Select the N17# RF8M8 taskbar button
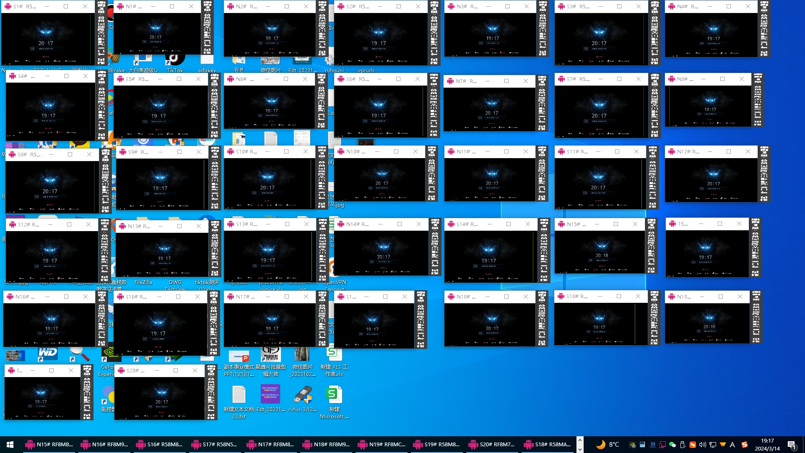This screenshot has width=805, height=453. tap(270, 445)
